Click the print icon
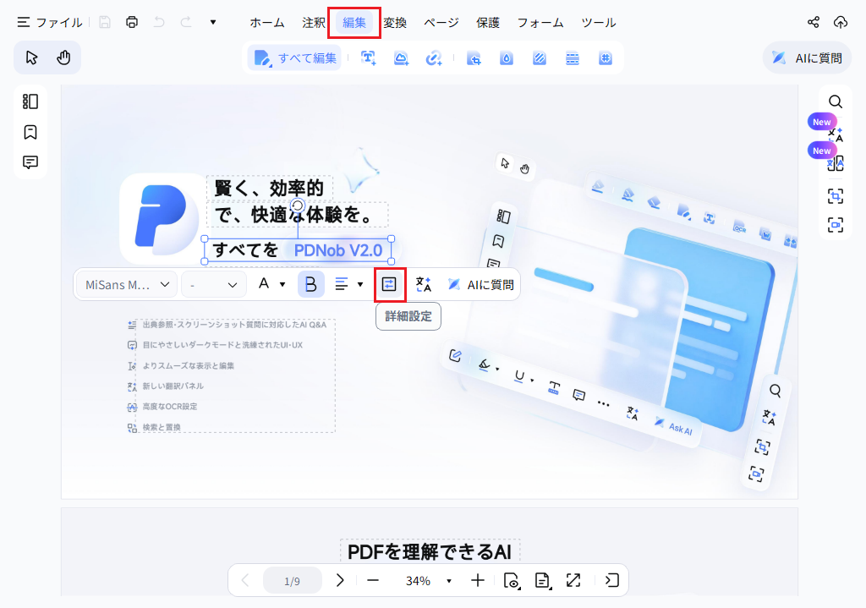The height and width of the screenshot is (608, 866). point(131,22)
